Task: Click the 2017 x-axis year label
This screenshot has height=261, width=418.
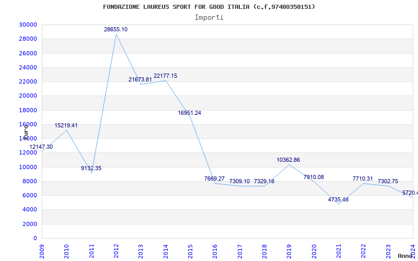Action: 240,252
